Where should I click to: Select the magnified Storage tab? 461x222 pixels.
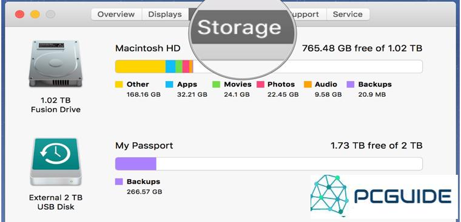click(x=240, y=27)
